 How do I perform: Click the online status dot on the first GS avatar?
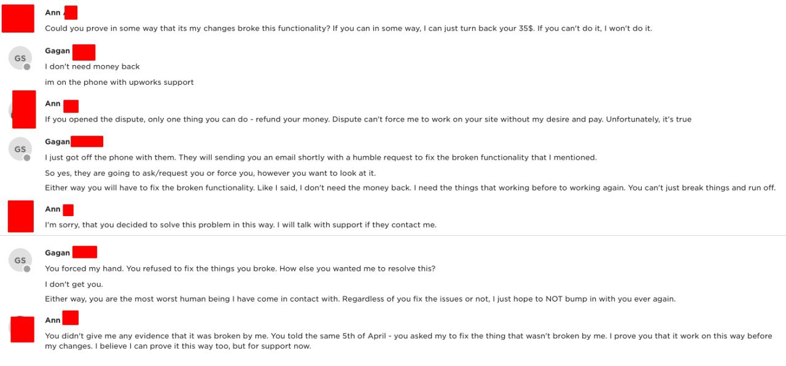point(27,67)
